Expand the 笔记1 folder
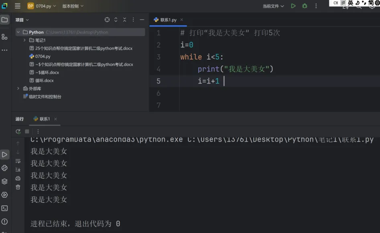The width and height of the screenshot is (380, 233). [x=24, y=40]
